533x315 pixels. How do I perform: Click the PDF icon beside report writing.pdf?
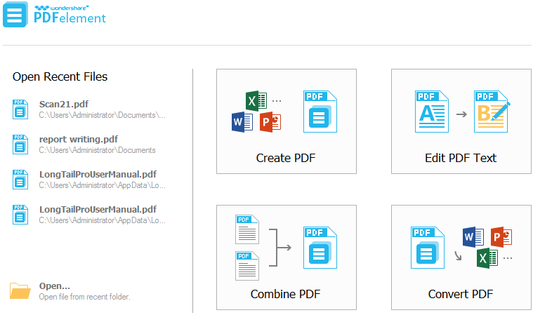(20, 145)
